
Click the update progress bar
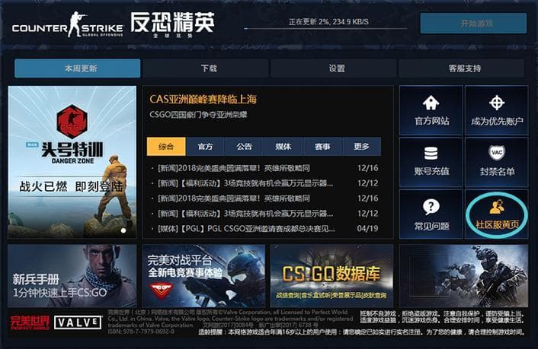click(325, 29)
